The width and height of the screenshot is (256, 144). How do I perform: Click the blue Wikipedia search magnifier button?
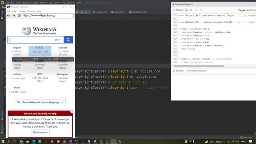click(68, 40)
